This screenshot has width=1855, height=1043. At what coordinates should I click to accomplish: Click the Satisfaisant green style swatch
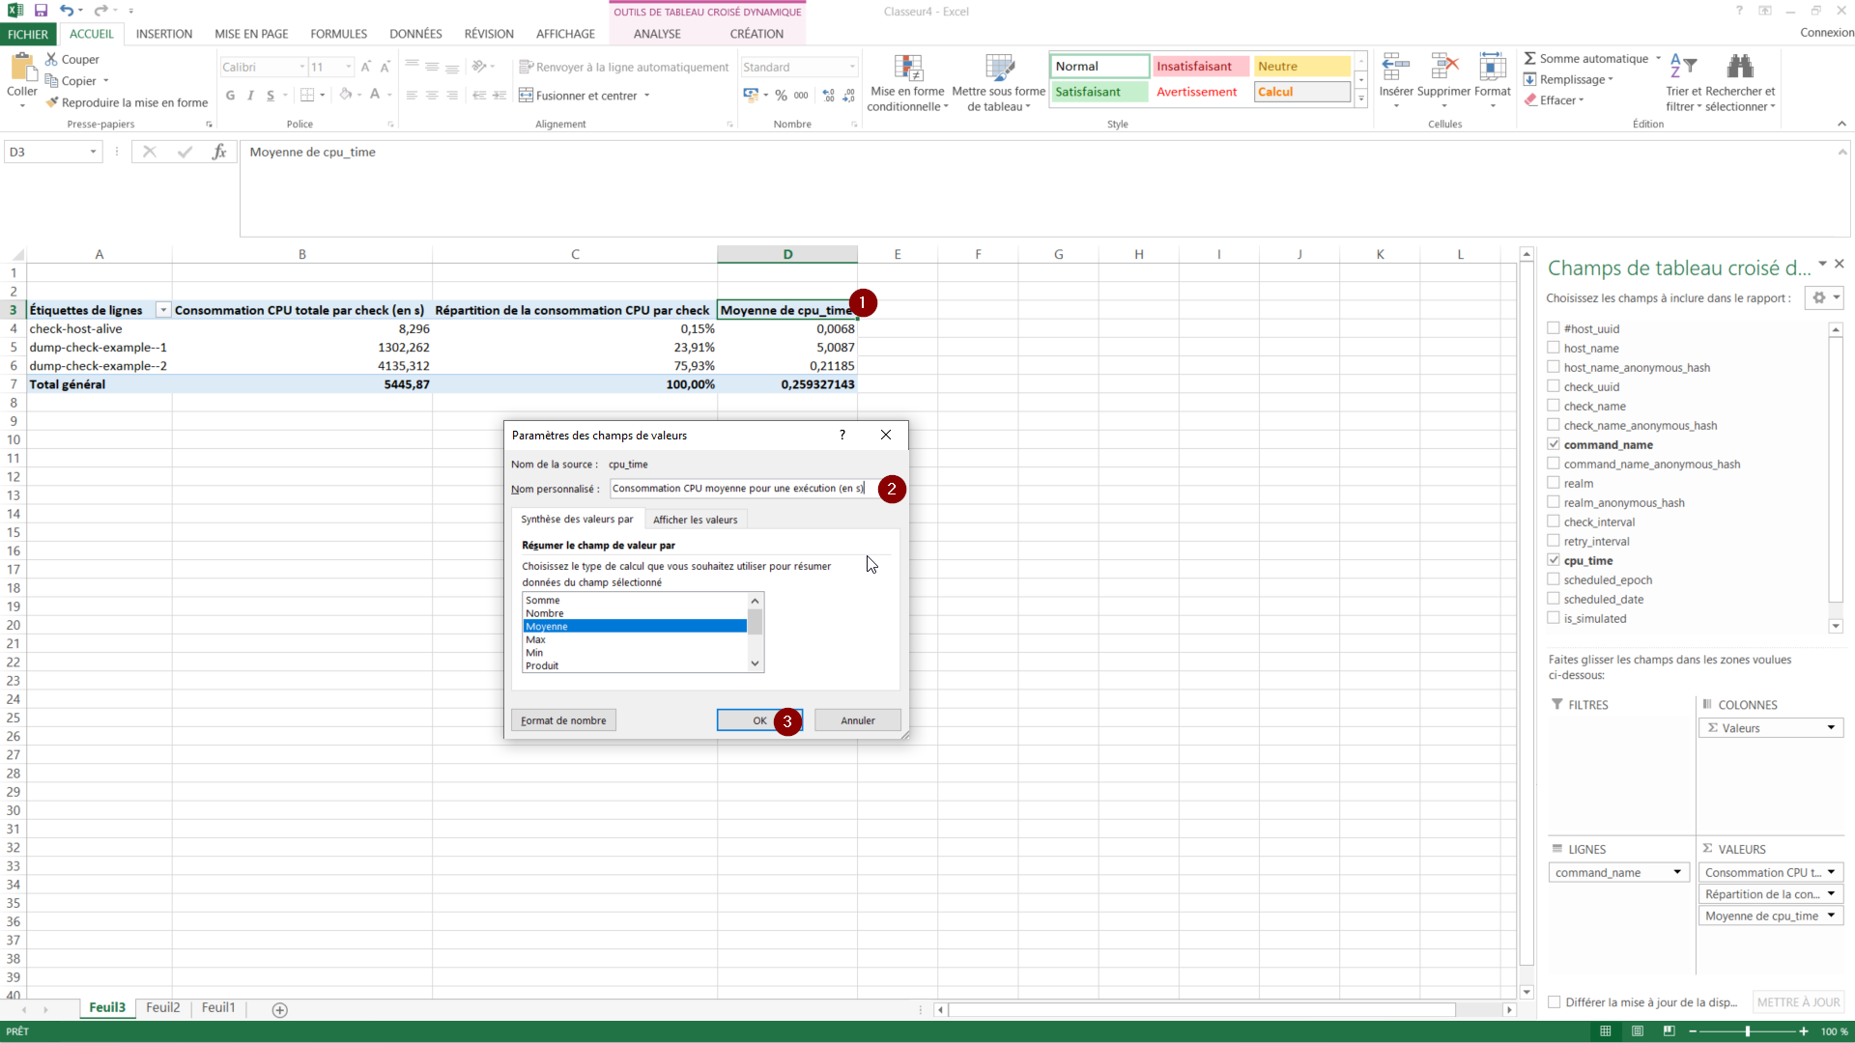[x=1099, y=92]
